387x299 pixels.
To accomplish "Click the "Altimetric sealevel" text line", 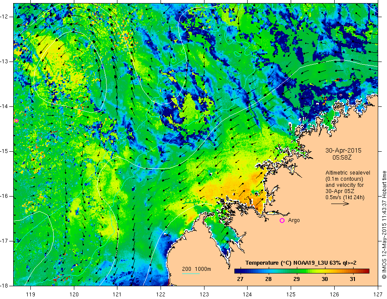I will click(x=348, y=173).
